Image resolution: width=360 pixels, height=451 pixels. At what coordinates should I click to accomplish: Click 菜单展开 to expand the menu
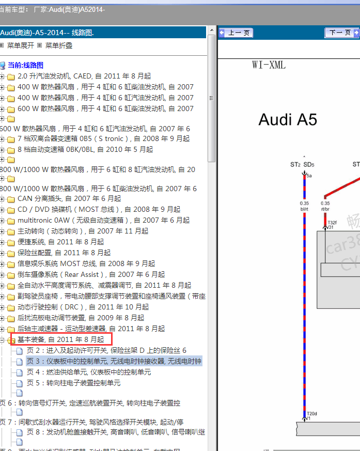(x=21, y=45)
